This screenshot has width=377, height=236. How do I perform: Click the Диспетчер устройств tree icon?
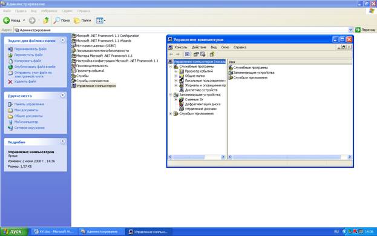tap(182, 90)
